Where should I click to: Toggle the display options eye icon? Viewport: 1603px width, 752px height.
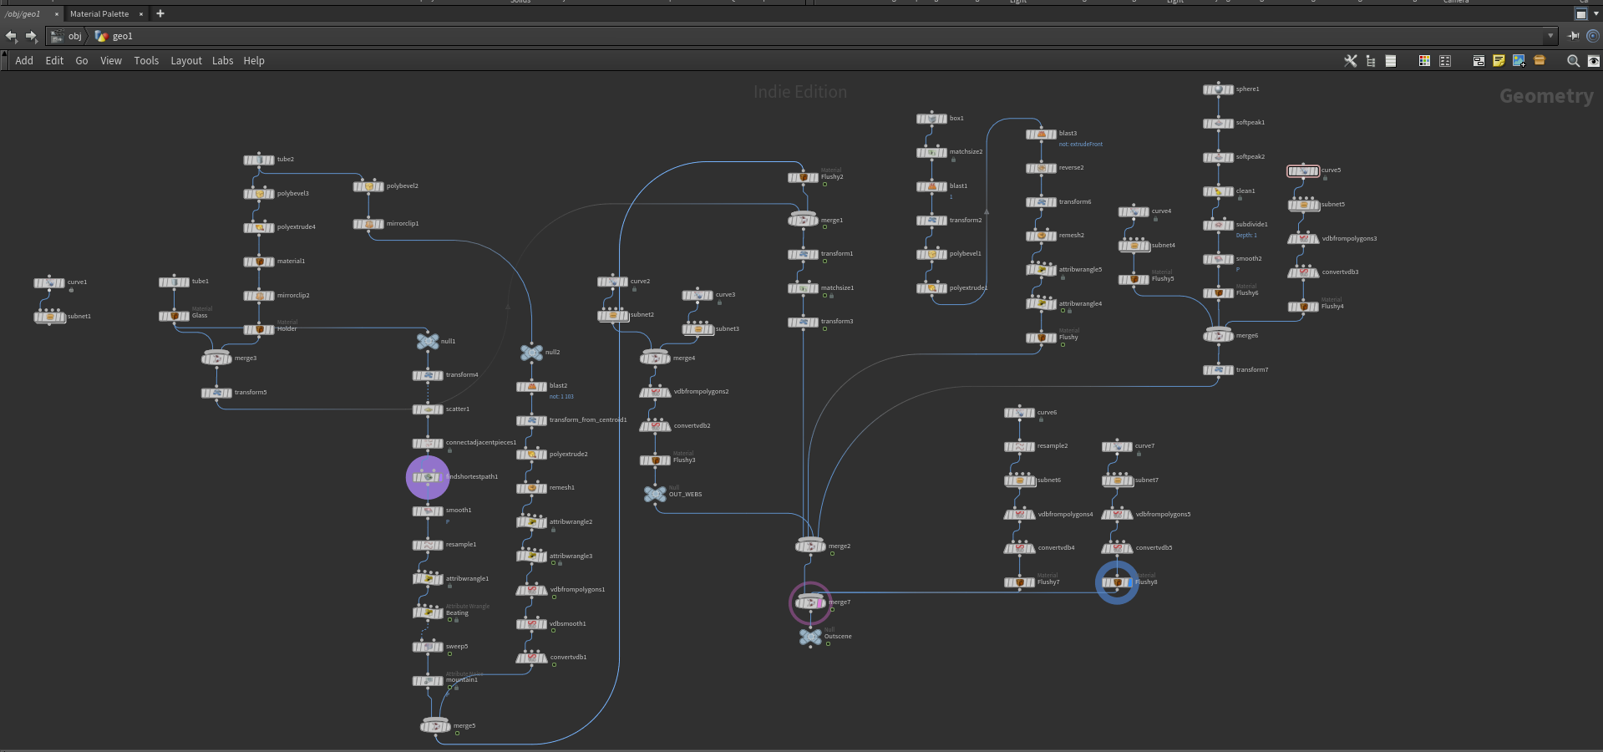(1594, 61)
